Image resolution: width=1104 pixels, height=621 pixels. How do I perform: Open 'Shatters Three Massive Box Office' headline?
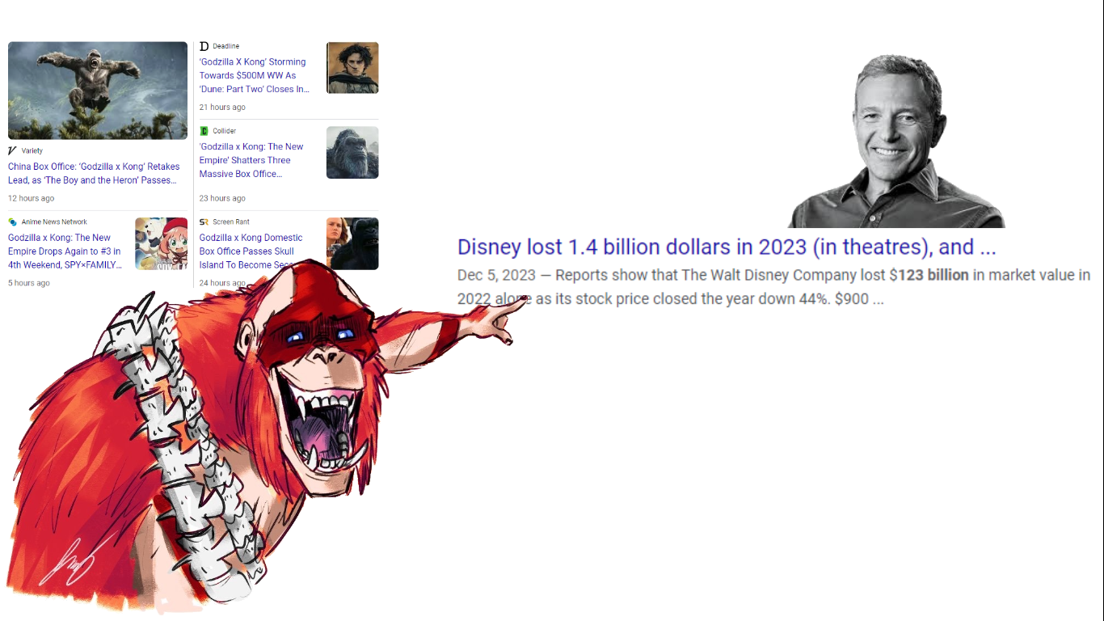(251, 160)
